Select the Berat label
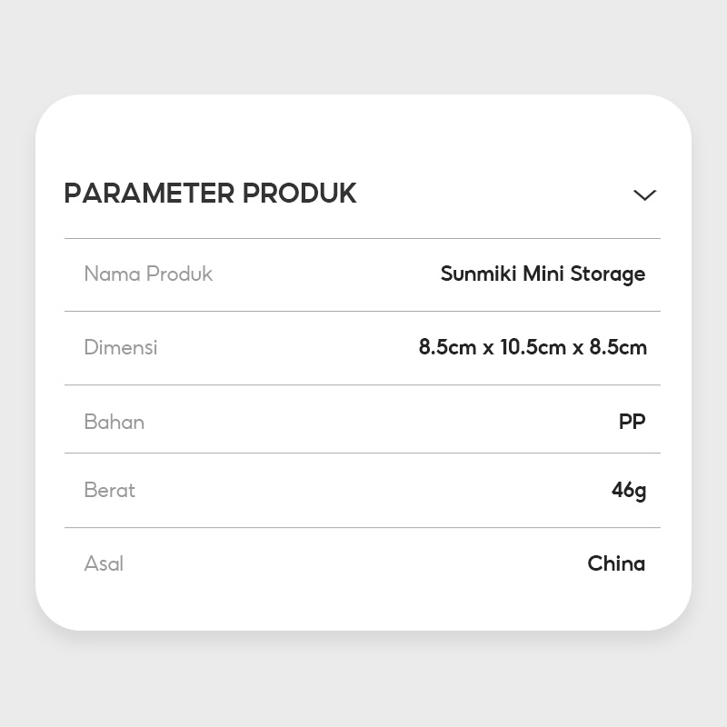Image resolution: width=727 pixels, height=727 pixels. tap(110, 490)
